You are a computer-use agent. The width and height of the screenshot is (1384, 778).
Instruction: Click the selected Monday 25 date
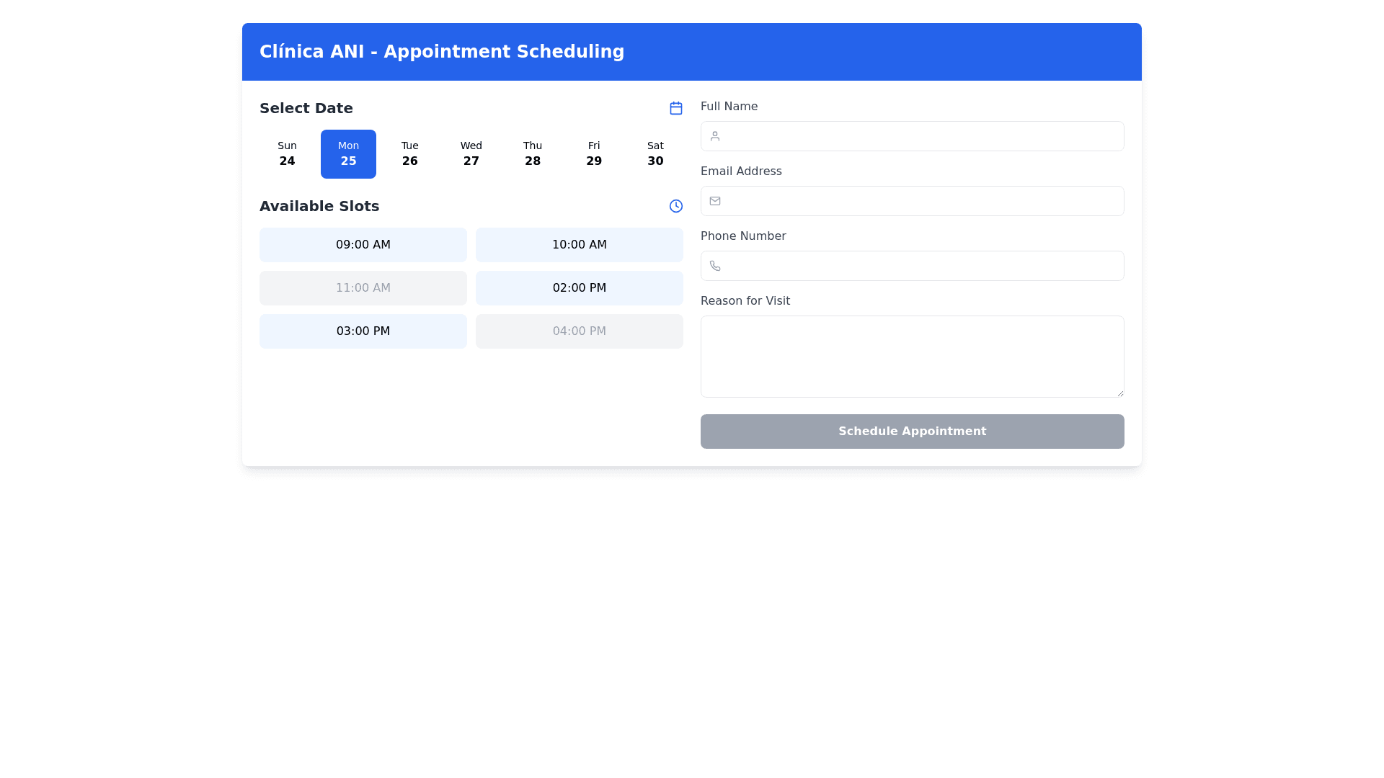click(x=348, y=154)
